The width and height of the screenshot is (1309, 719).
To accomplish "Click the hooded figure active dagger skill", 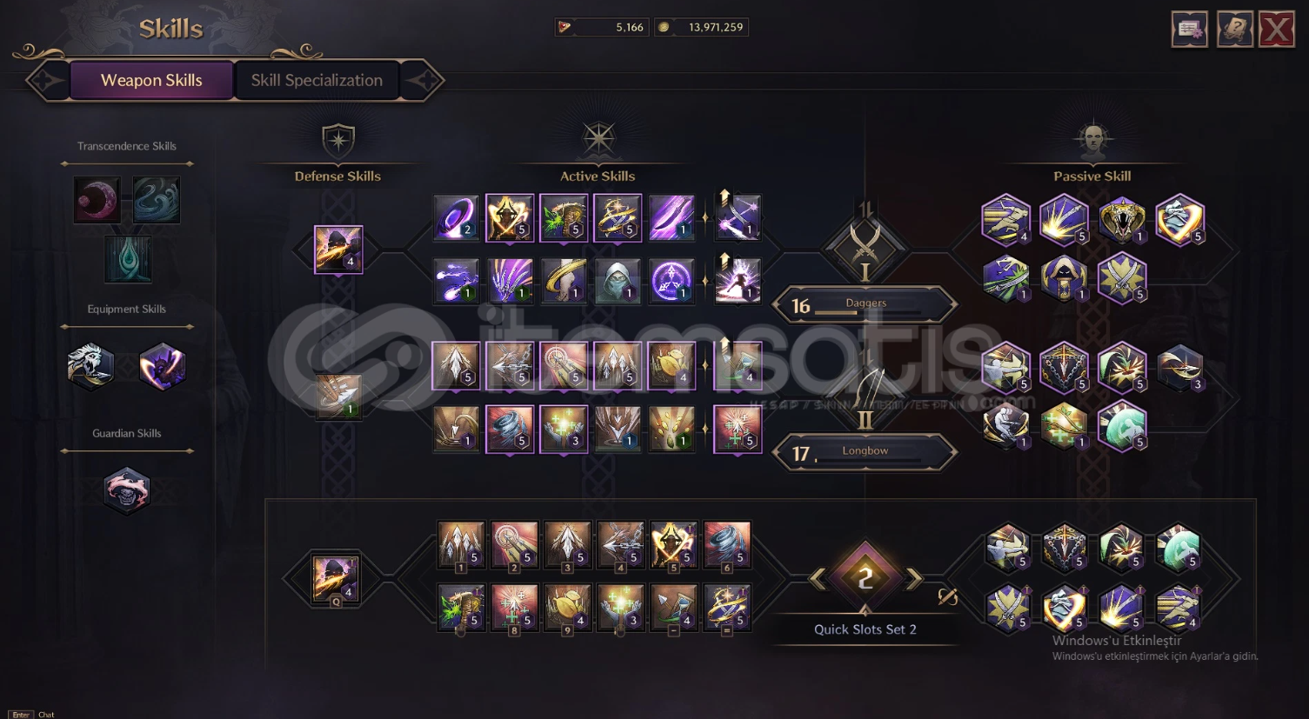I will pyautogui.click(x=618, y=281).
